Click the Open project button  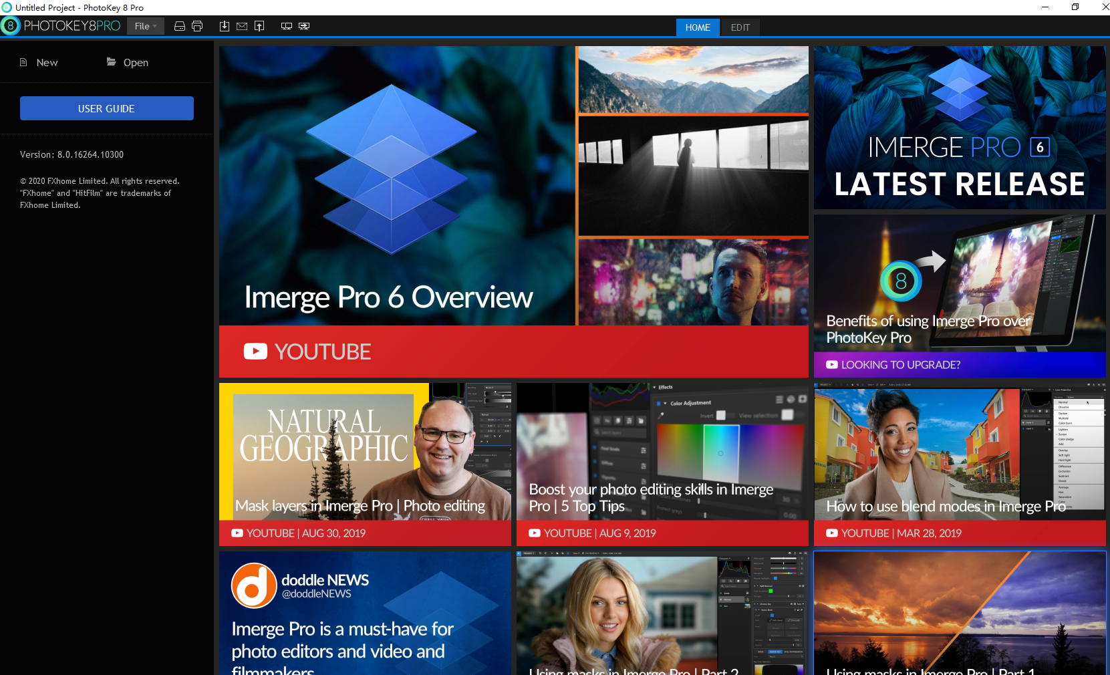128,62
